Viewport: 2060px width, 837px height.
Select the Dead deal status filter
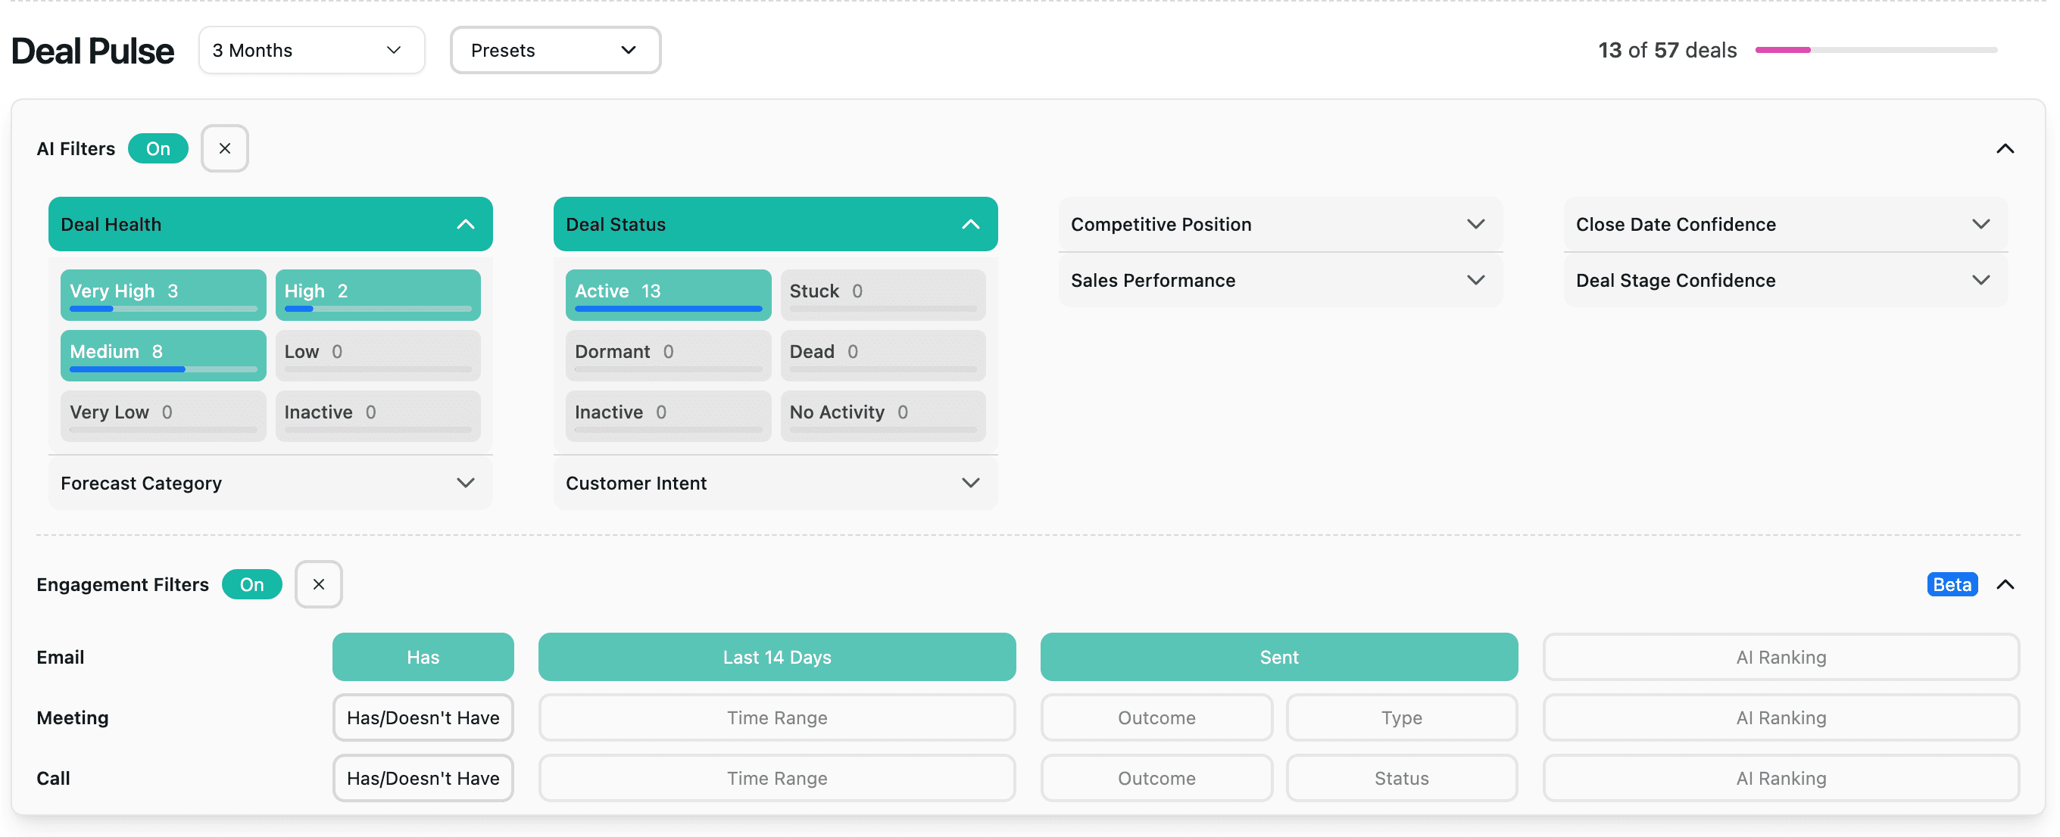883,356
